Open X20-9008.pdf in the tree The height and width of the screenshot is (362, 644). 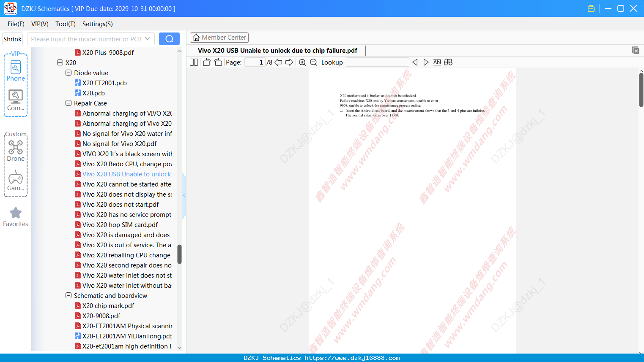pos(101,316)
